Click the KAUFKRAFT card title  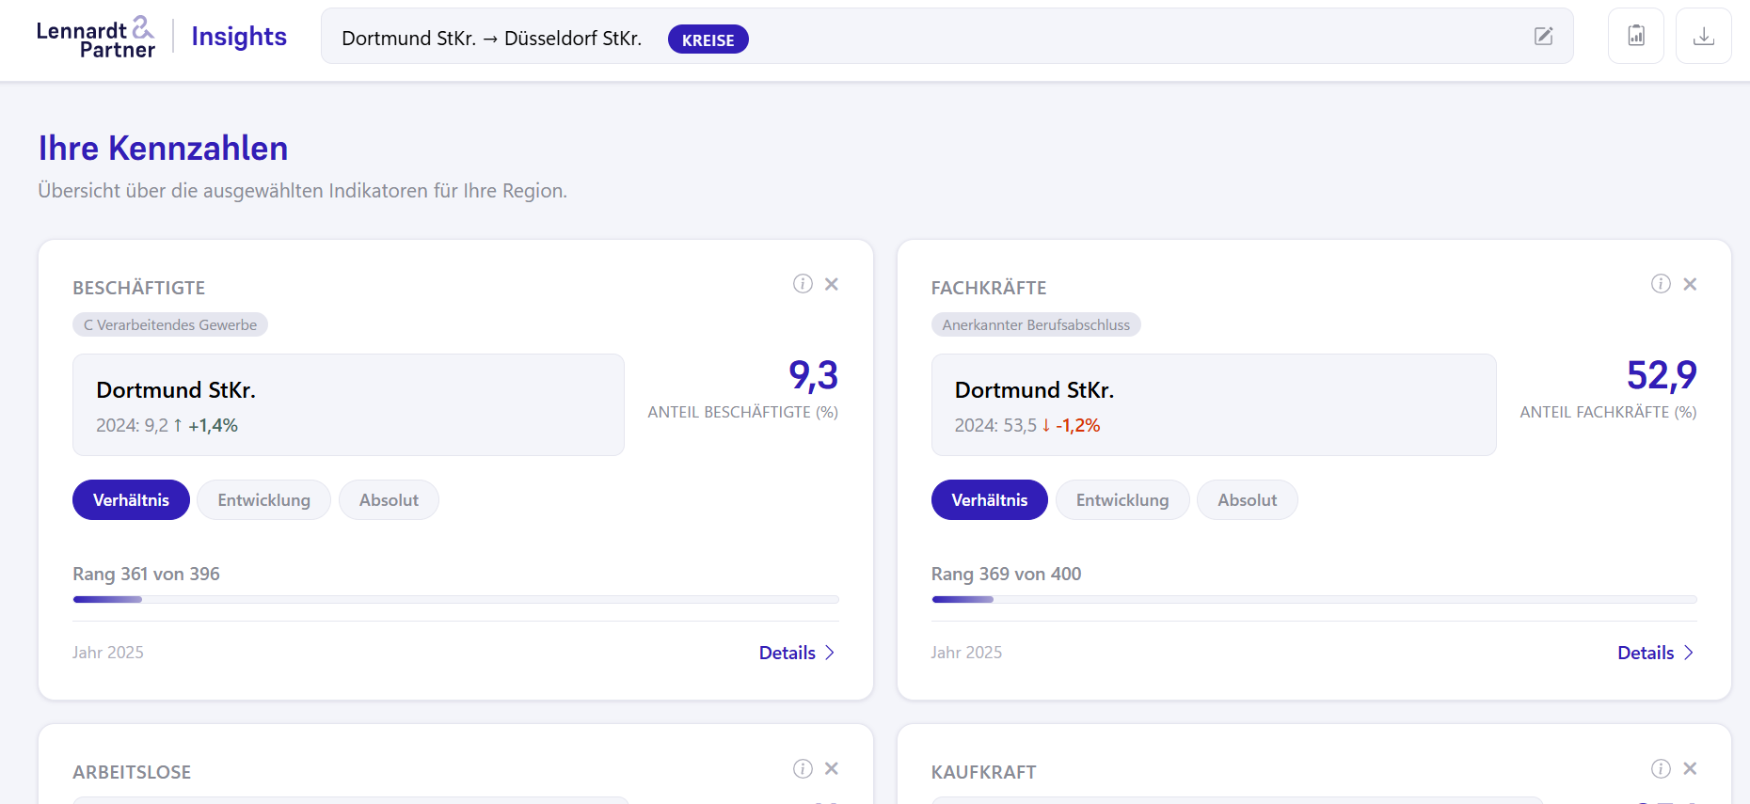click(984, 772)
